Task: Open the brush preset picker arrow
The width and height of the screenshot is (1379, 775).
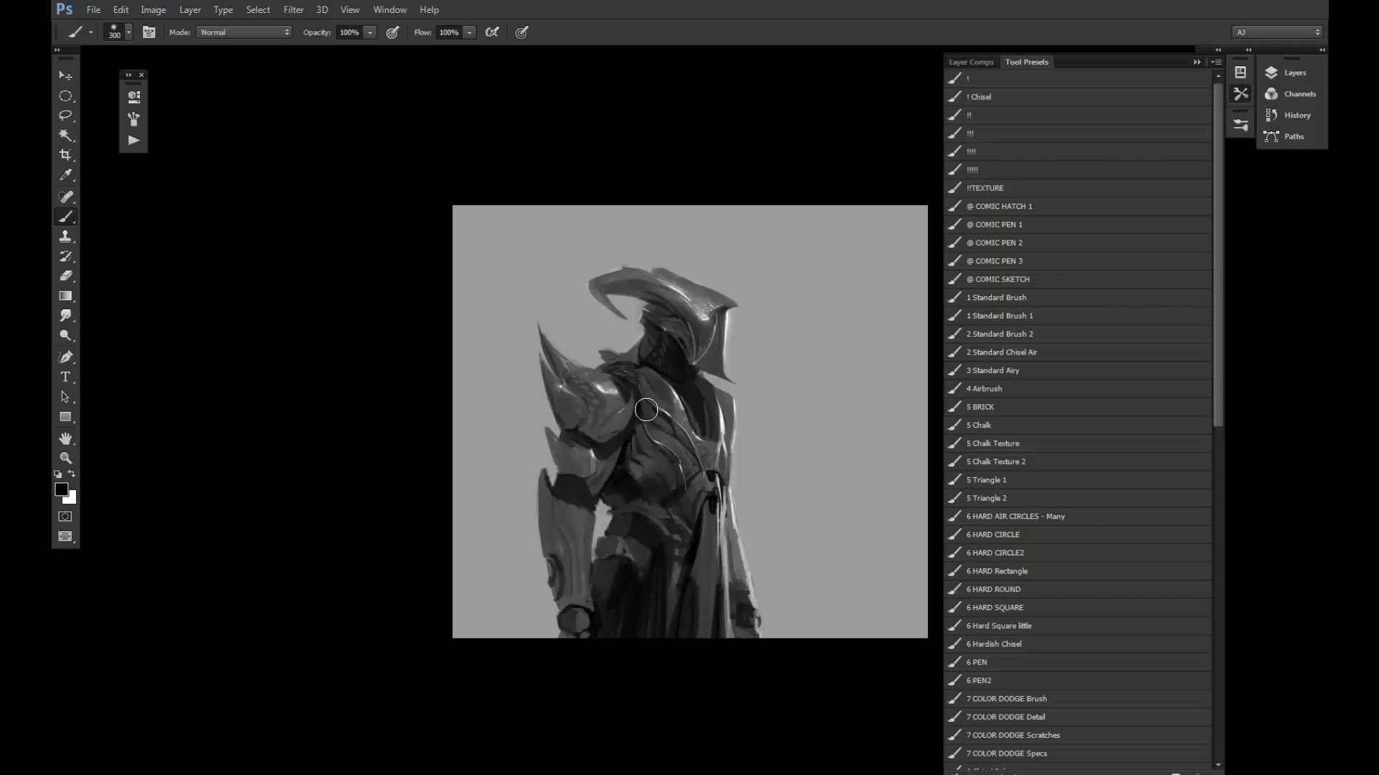Action: [x=129, y=32]
